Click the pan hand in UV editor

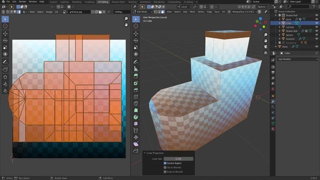tap(126, 24)
